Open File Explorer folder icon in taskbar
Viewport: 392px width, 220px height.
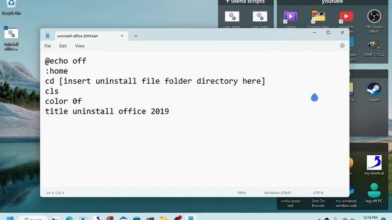(x=164, y=218)
